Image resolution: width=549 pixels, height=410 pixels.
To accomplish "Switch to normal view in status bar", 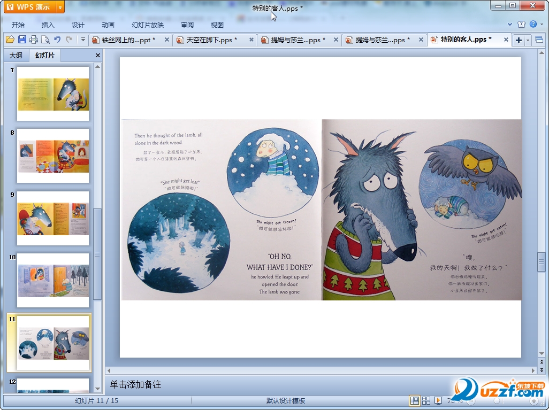I will click(415, 400).
